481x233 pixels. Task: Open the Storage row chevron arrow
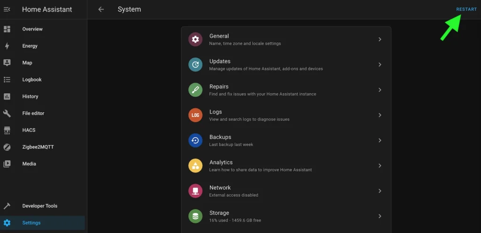pyautogui.click(x=380, y=216)
